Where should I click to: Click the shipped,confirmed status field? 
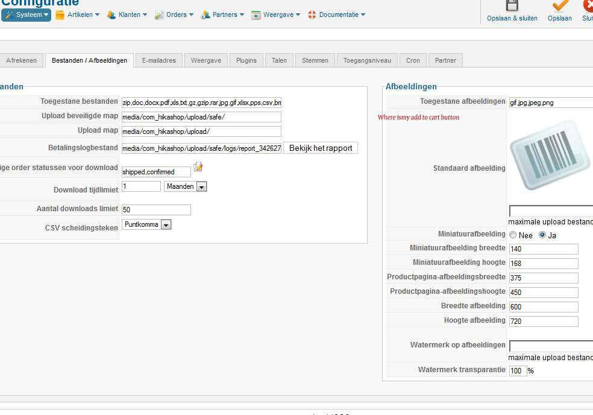tap(156, 172)
